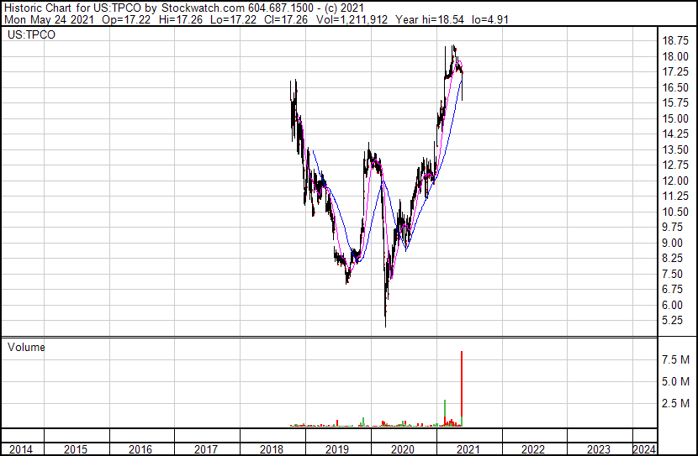698x456 pixels.
Task: Click the 2.5 M volume axis label
Action: click(676, 403)
